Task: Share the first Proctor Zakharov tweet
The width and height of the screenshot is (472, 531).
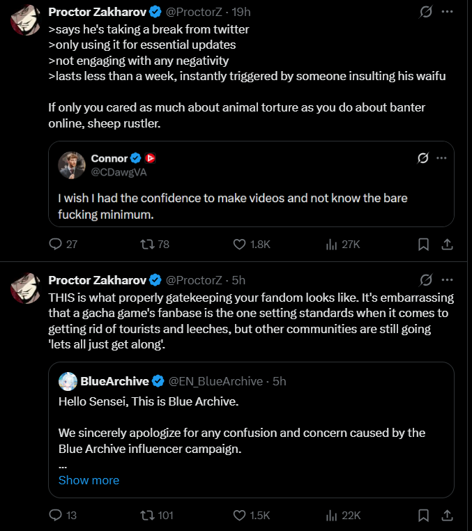Action: (x=448, y=245)
